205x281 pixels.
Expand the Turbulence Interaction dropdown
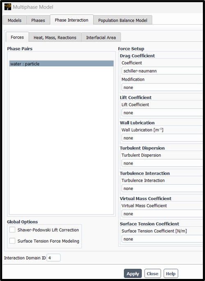click(x=162, y=189)
